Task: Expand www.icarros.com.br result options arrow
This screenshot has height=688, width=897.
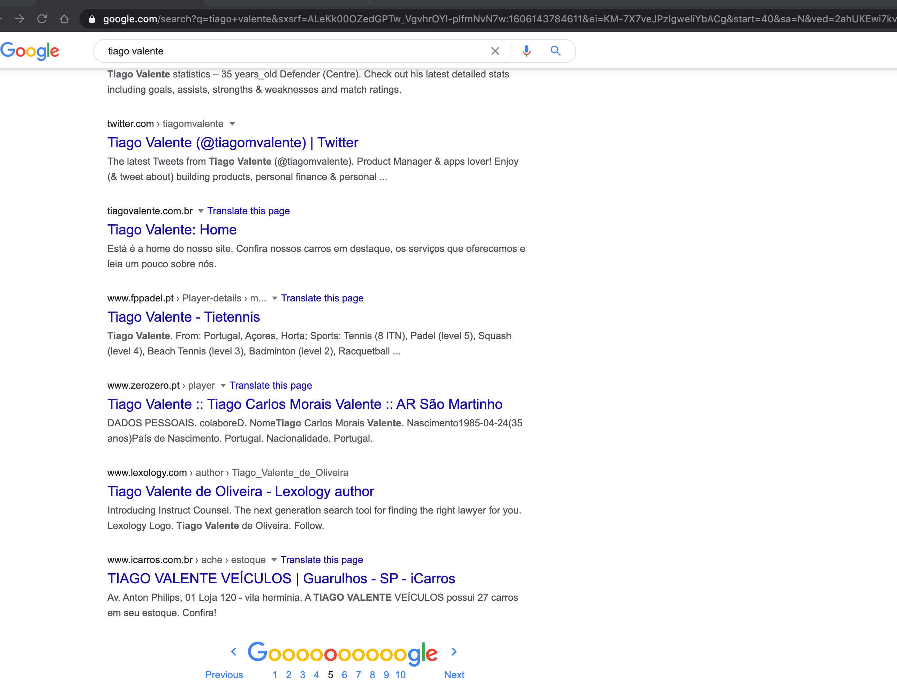Action: [274, 560]
